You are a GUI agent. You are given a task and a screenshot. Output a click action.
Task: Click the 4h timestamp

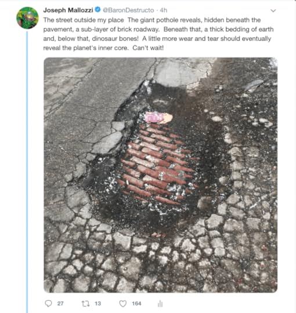[164, 10]
